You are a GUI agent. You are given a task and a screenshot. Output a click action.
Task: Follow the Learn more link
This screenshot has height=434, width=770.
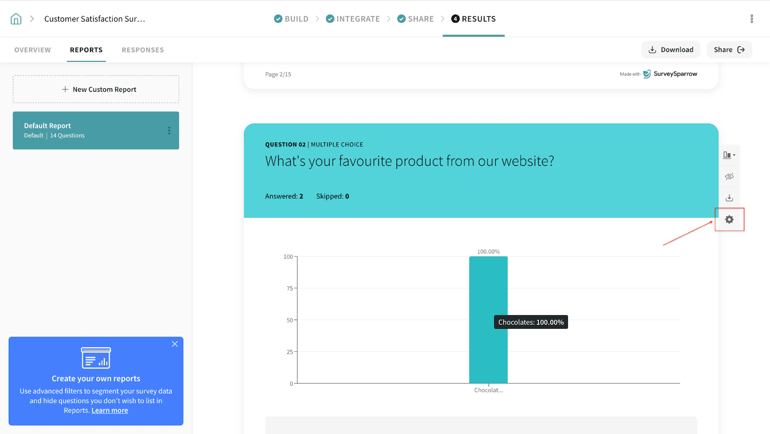coord(110,410)
